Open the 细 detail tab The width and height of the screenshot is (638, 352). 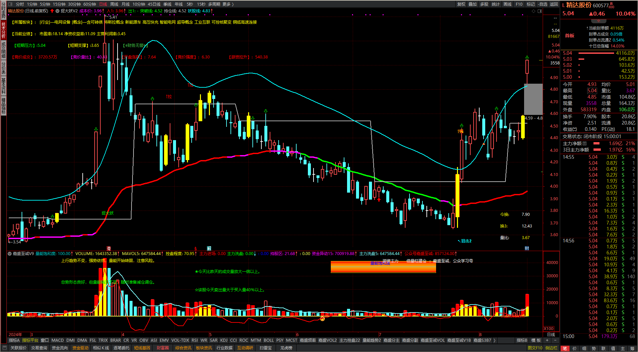pos(584,348)
